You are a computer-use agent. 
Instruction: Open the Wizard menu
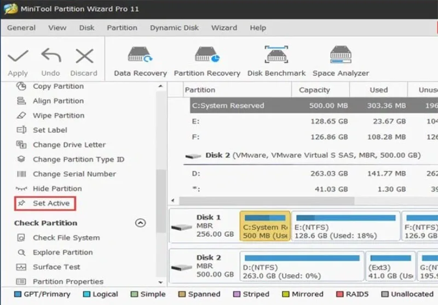(224, 28)
